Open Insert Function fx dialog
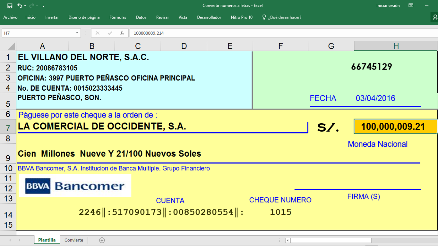438x246 pixels. [122, 33]
